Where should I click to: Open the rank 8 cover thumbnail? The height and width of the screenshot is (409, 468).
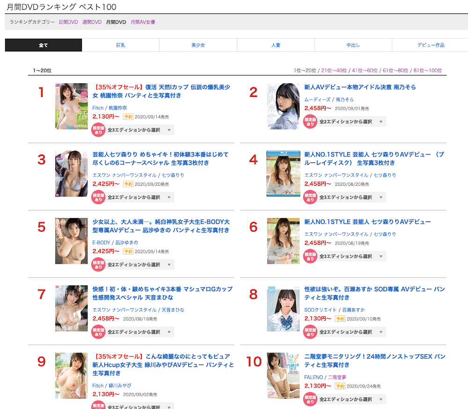[x=283, y=308]
